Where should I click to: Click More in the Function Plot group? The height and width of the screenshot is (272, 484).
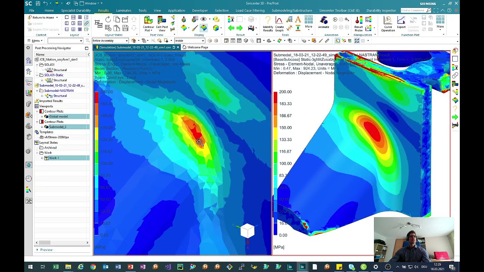440,22
